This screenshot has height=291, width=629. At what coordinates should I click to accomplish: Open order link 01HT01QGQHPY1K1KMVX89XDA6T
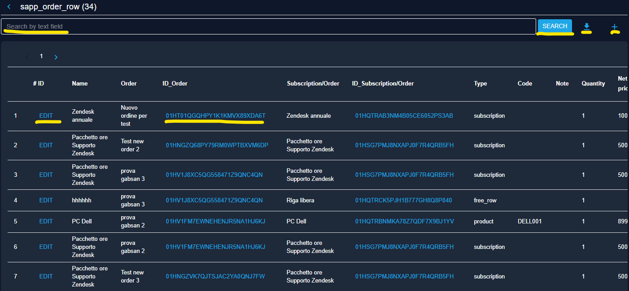(215, 116)
